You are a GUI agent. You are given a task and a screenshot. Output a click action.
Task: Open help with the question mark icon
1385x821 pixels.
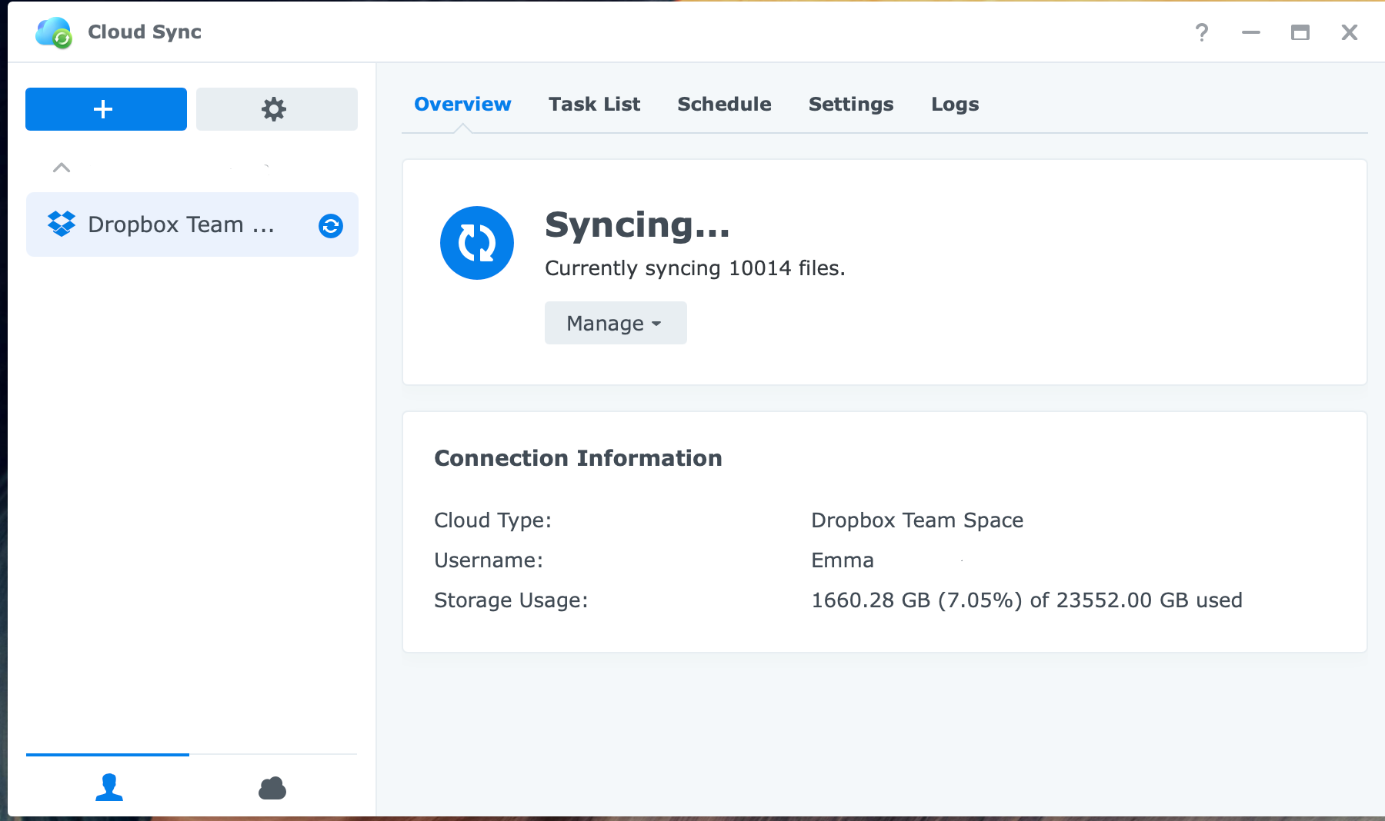click(x=1202, y=32)
